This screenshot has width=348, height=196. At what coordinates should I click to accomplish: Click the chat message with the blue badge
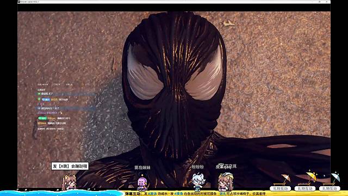pos(53,100)
